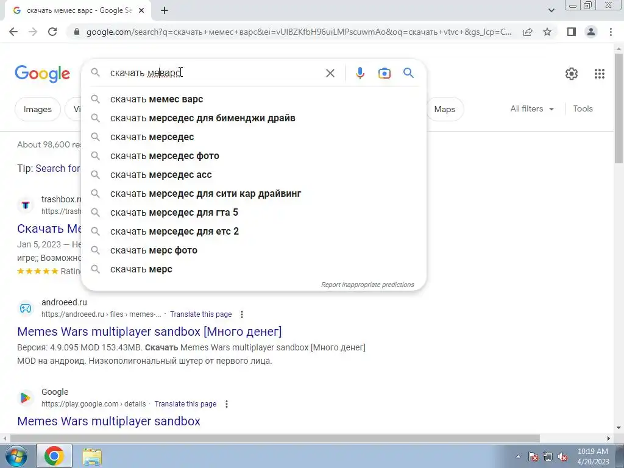Click the Windows Start button
624x468 pixels.
pyautogui.click(x=16, y=456)
